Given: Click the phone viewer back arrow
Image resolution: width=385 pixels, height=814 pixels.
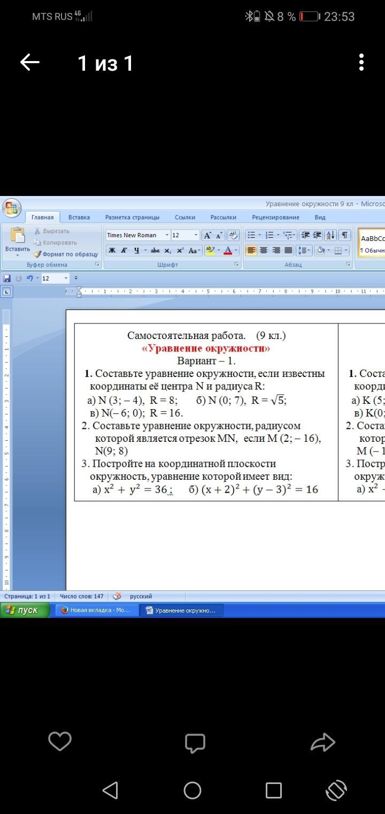Looking at the screenshot, I should [30, 63].
